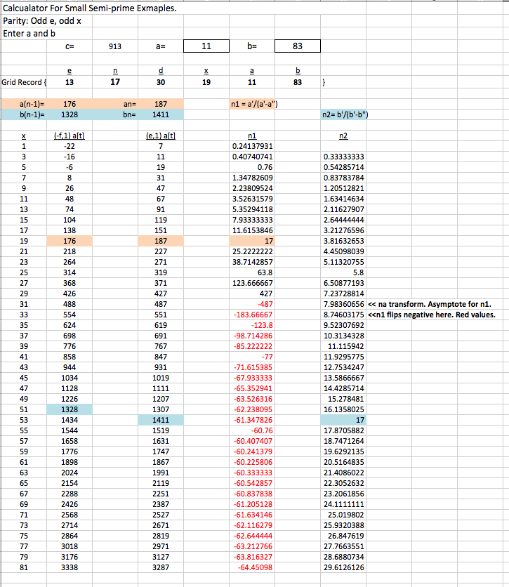Select the '(-f,1) a[t]' column header
Viewport: 509px width, 587px height.
click(x=70, y=136)
